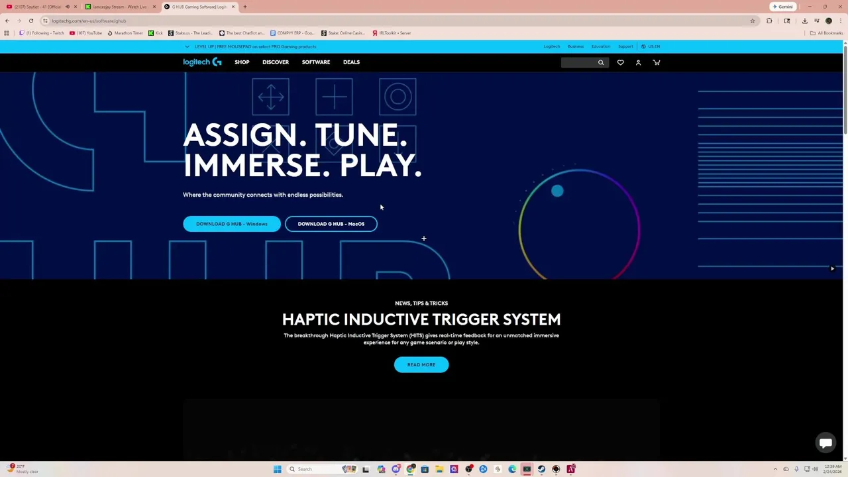Open the taskbar clock and date
The width and height of the screenshot is (848, 477).
click(832, 469)
